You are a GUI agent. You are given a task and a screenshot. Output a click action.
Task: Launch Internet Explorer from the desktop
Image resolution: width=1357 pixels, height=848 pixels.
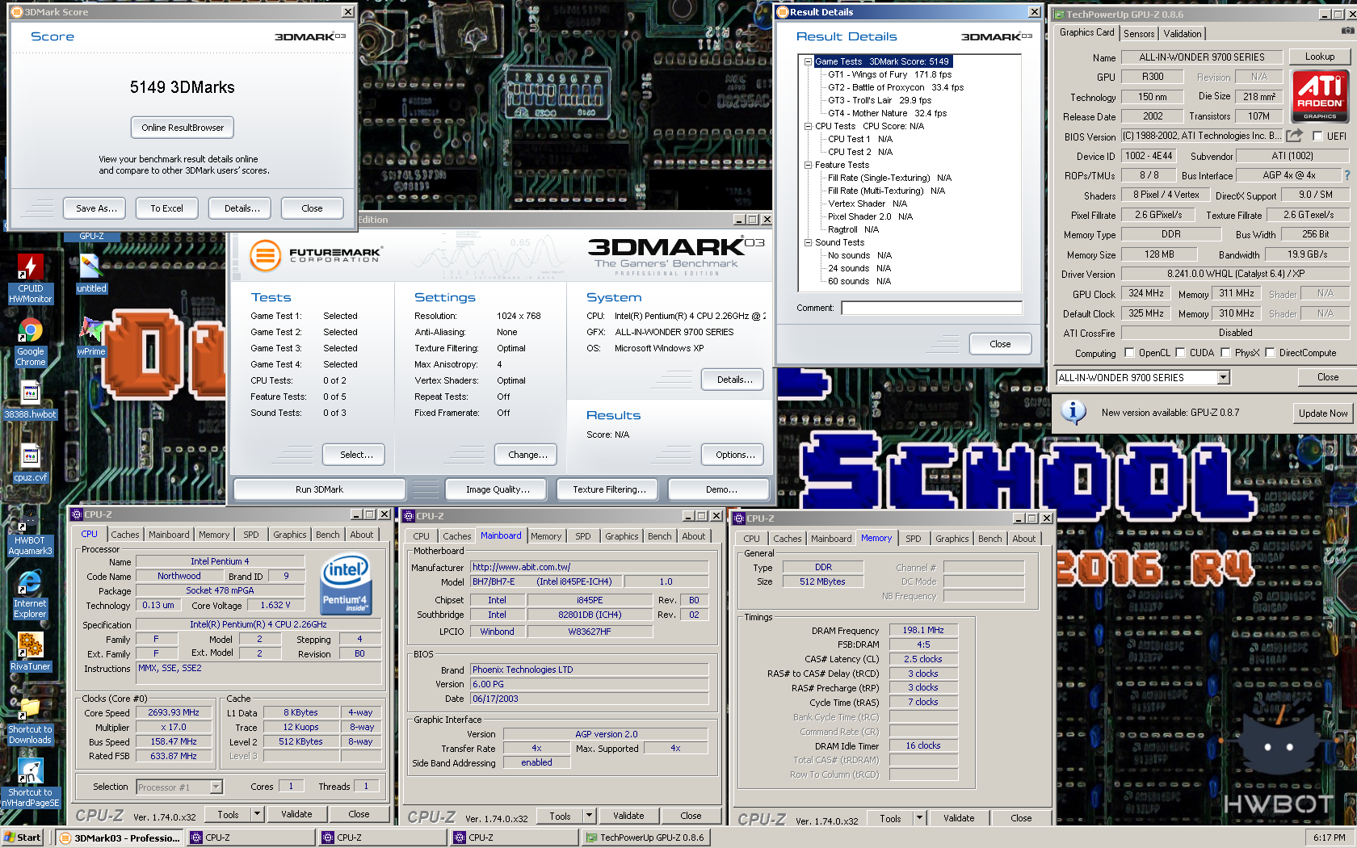pyautogui.click(x=30, y=595)
